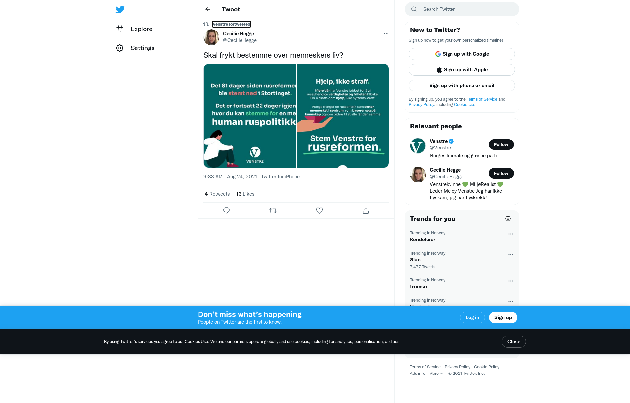Sign up with Google
The height and width of the screenshot is (403, 630).
[462, 54]
